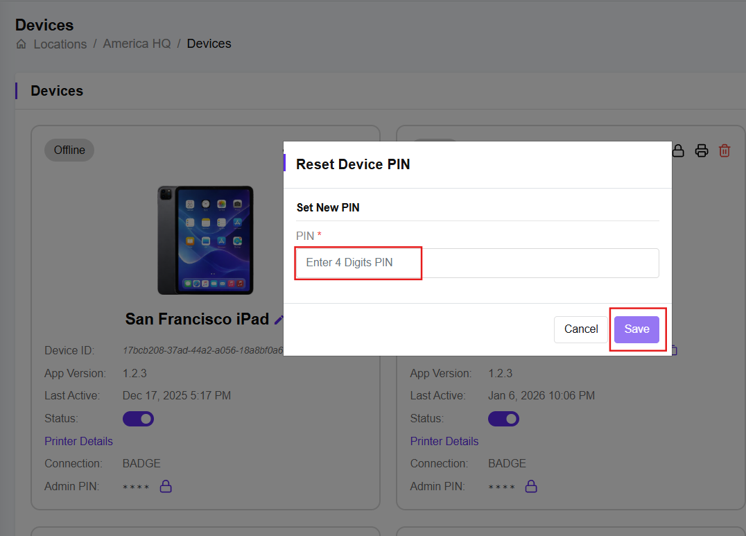Delete second device using red trash icon
746x536 pixels.
725,151
